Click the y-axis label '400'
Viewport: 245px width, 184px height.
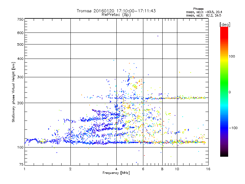pyautogui.click(x=20, y=59)
